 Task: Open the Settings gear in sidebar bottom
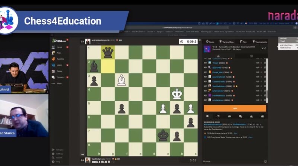(x=59, y=154)
